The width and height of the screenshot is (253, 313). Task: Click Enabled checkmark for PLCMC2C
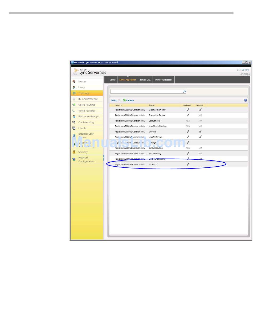tap(188, 164)
